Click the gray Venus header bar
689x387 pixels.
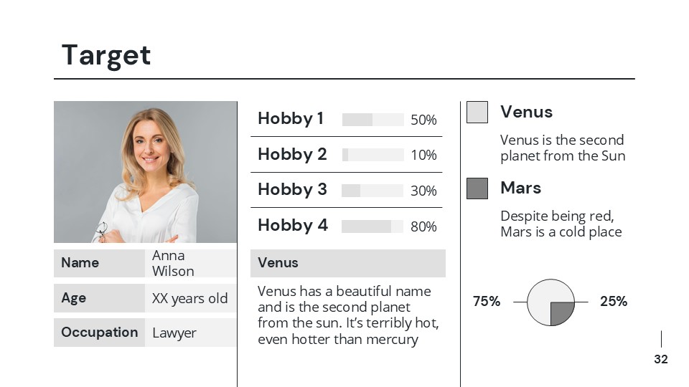coord(347,263)
